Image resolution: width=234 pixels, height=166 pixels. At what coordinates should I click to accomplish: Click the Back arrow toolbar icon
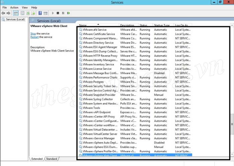pyautogui.click(x=3, y=13)
